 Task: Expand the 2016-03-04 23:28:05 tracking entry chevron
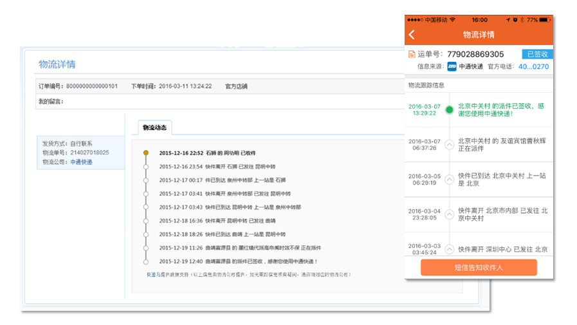pyautogui.click(x=449, y=214)
